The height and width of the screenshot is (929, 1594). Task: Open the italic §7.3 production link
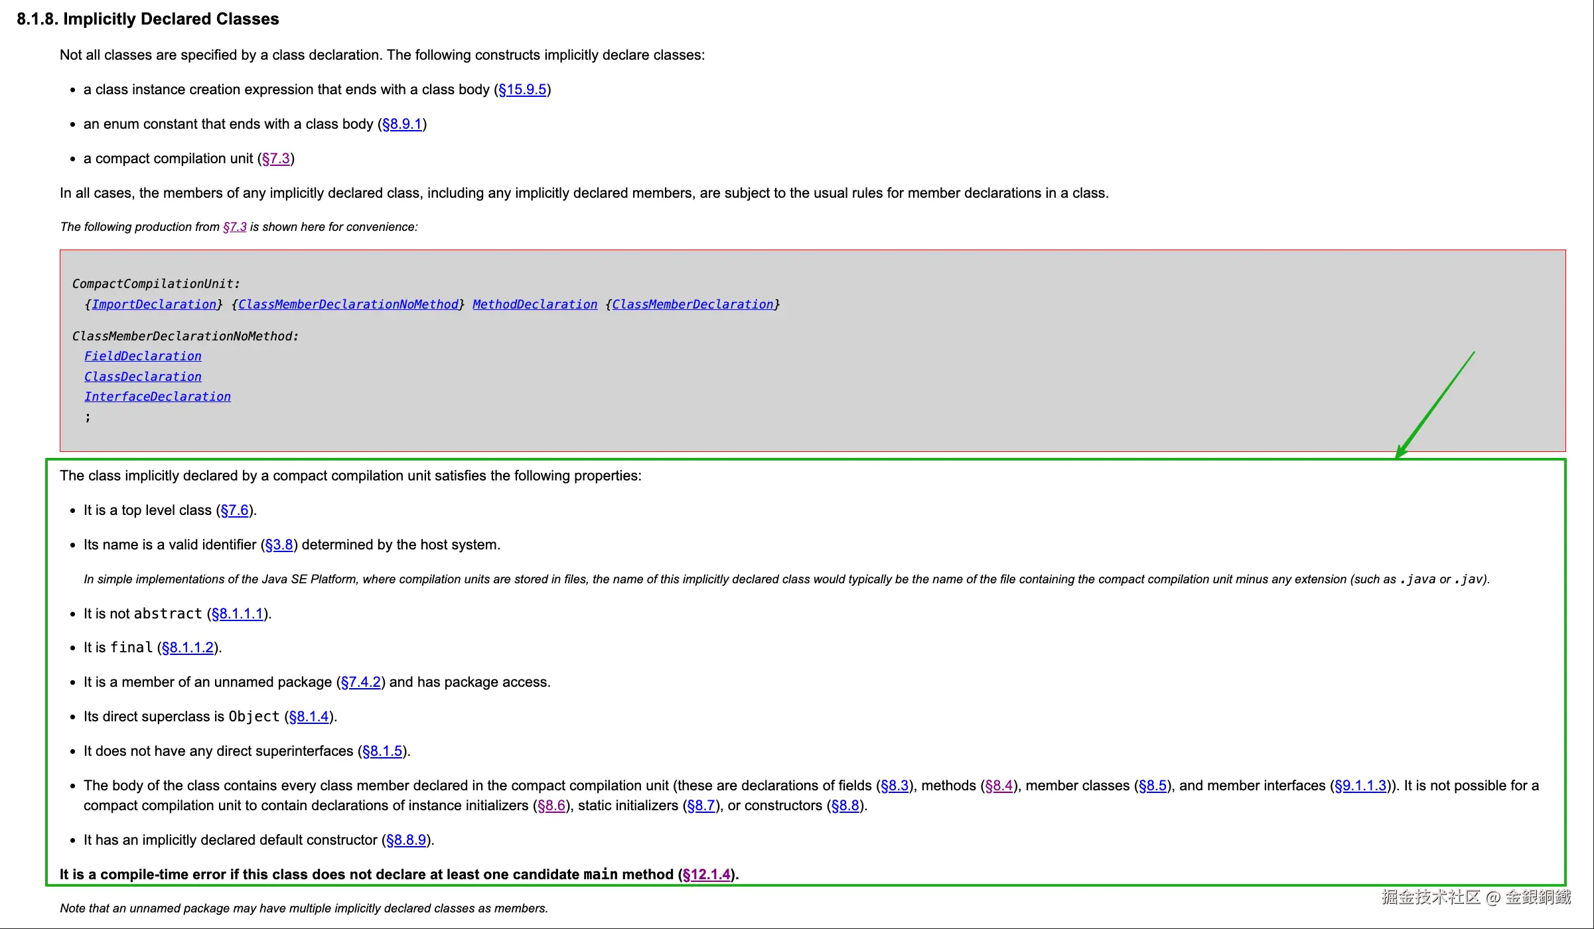click(235, 227)
